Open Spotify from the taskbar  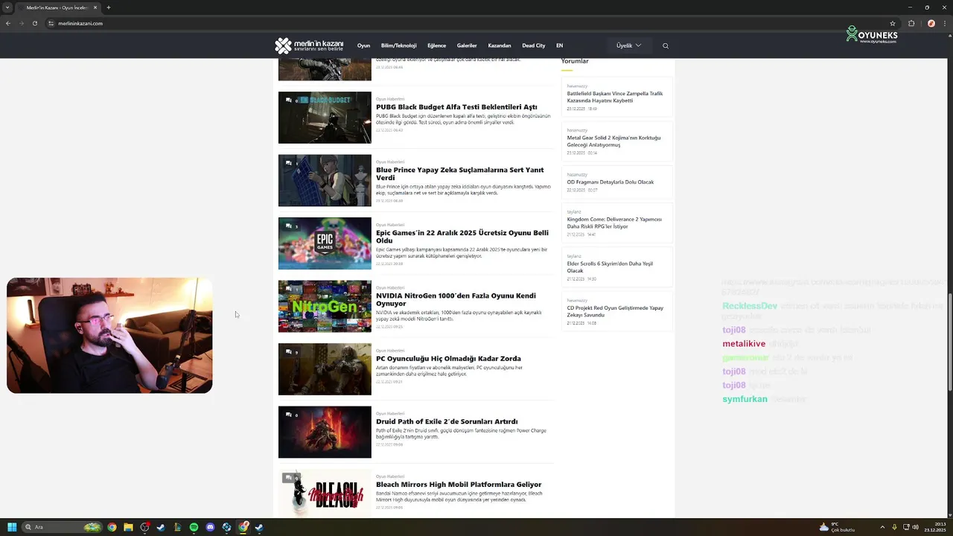coord(194,527)
